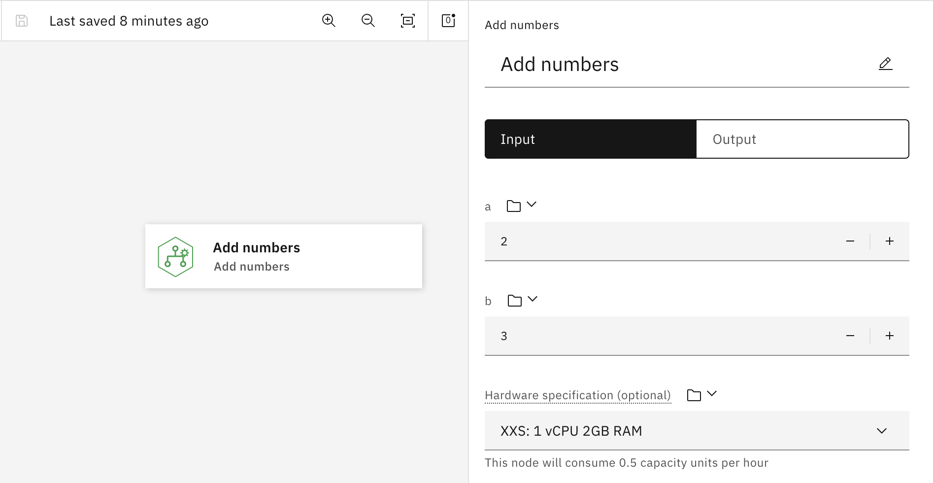The width and height of the screenshot is (933, 483).
Task: Click the pencil icon to edit node name
Action: [x=885, y=64]
